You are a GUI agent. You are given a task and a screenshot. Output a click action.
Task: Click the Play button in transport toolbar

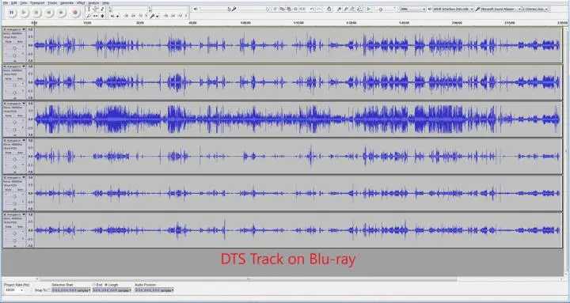click(x=24, y=12)
